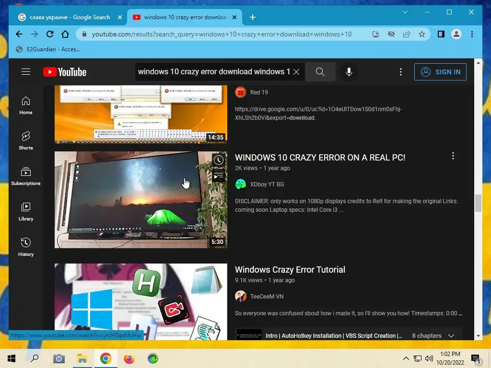Close the Google Search tab
This screenshot has width=491, height=368.
119,18
